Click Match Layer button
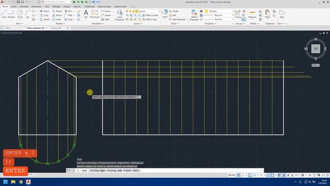The image size is (330, 186). coord(150,20)
